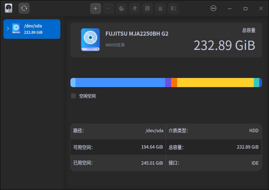Open the ellipsis more-options menu
Screen dimensions: 269x190
tap(213, 8)
